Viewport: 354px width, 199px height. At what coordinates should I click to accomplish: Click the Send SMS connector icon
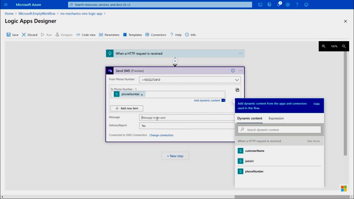[x=110, y=71]
